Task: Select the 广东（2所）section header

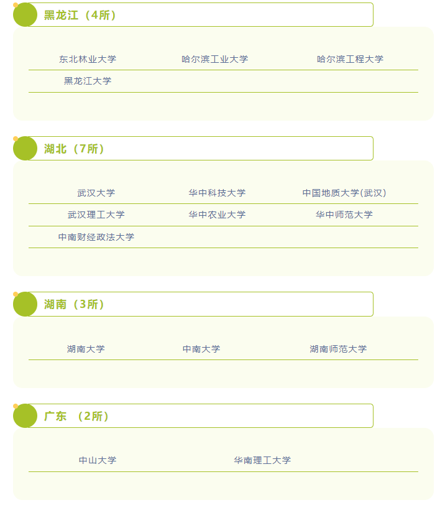Action: point(76,416)
